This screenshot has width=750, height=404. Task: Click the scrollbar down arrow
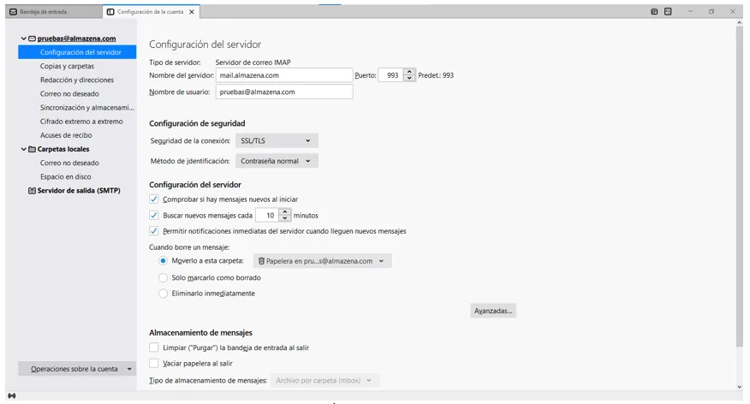740,387
